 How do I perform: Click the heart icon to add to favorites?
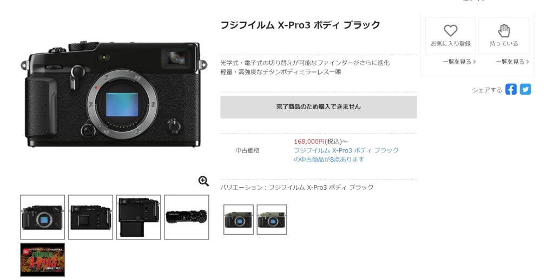[451, 31]
